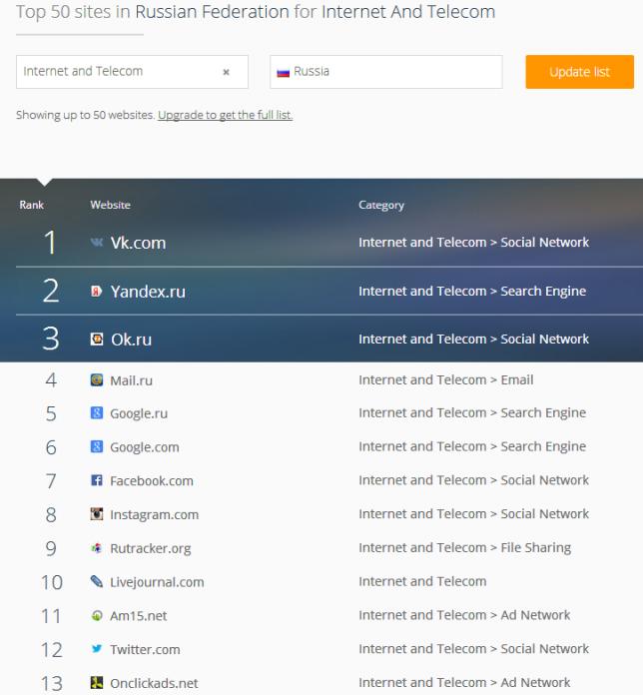Click the Ok.ru favicon icon
The height and width of the screenshot is (695, 643).
tap(97, 340)
